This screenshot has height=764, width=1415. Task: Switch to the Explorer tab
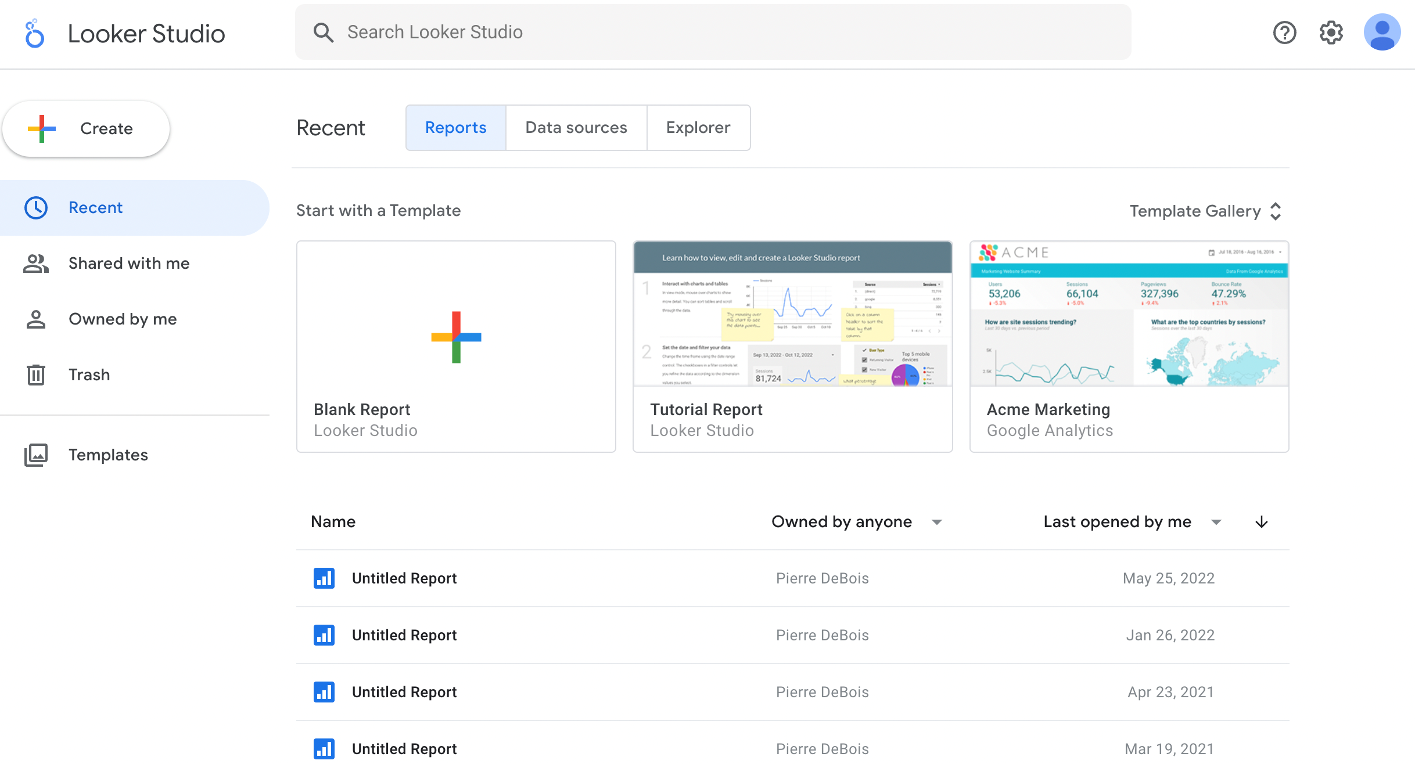click(x=698, y=128)
